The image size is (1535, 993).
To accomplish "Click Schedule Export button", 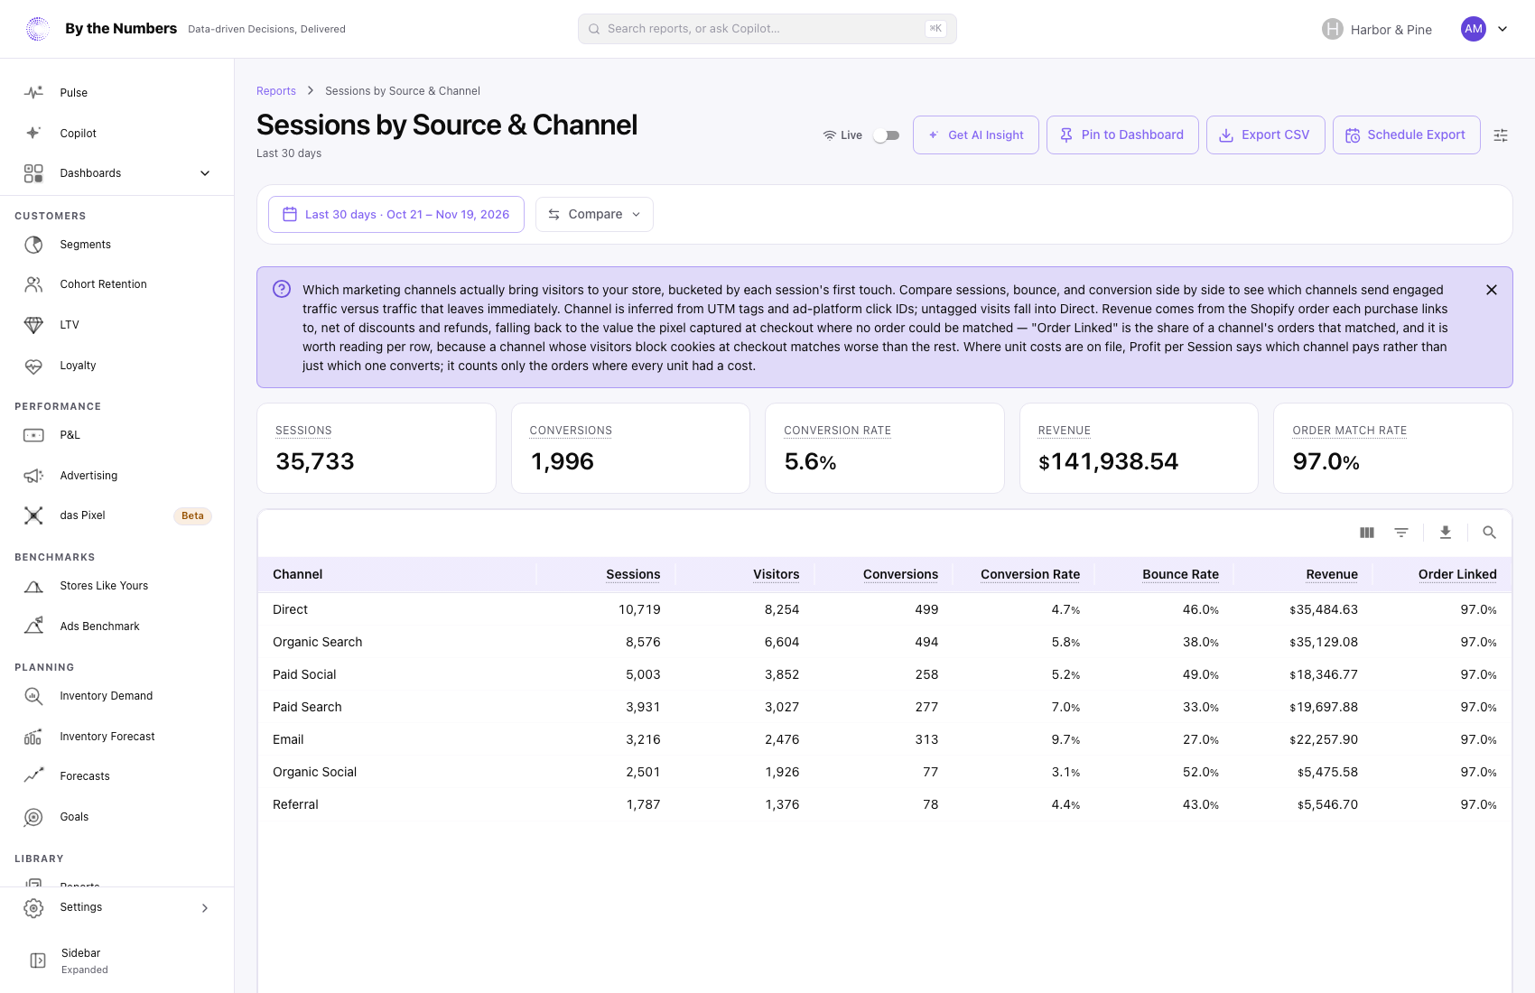I will coord(1407,135).
